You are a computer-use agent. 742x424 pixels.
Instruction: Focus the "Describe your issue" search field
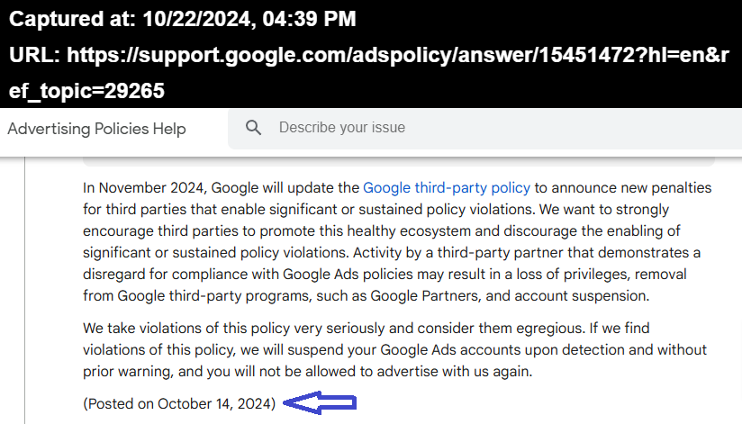pyautogui.click(x=484, y=129)
